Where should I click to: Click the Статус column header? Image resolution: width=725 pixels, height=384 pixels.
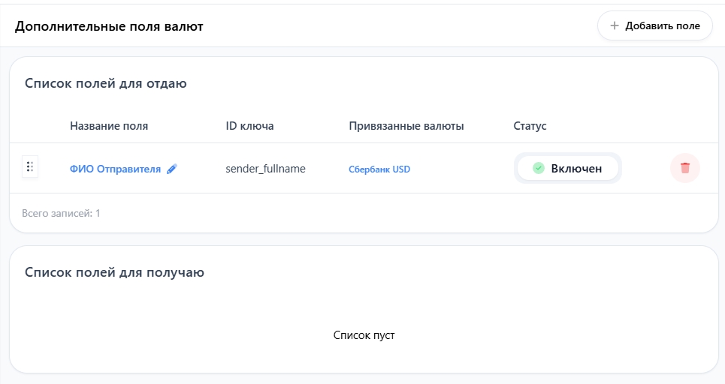coord(530,126)
